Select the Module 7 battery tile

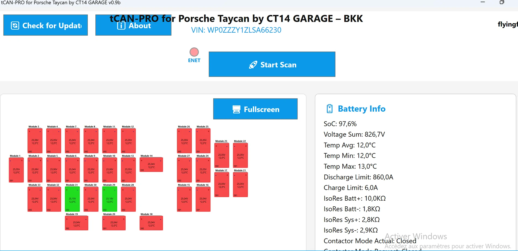[x=72, y=141]
